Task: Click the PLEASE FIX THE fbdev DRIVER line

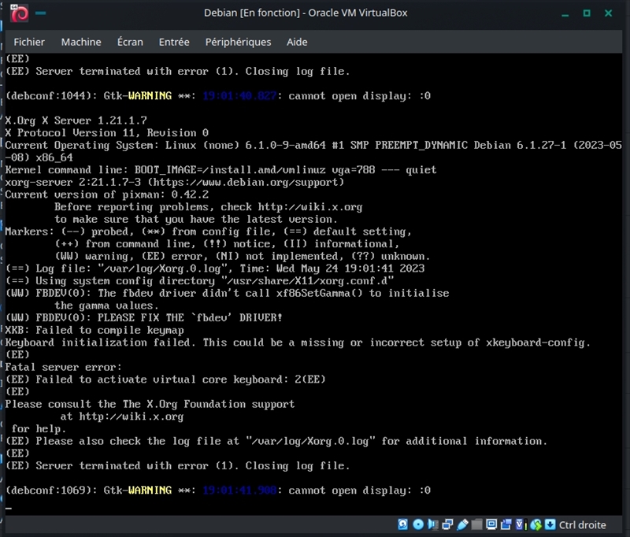Action: [144, 317]
